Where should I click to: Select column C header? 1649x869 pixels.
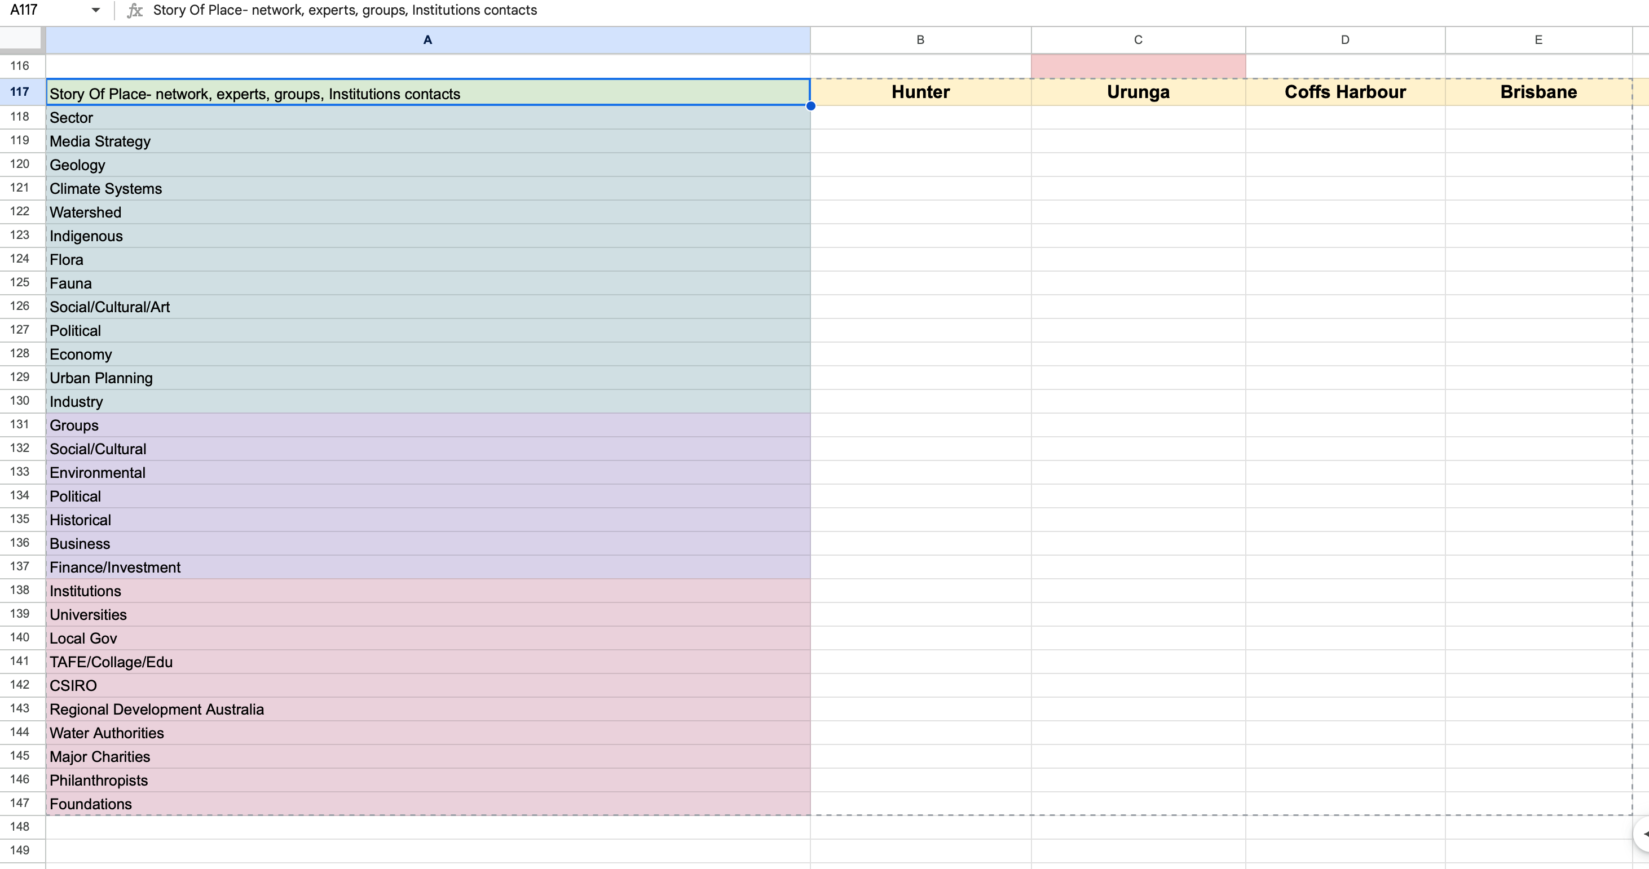click(1137, 39)
